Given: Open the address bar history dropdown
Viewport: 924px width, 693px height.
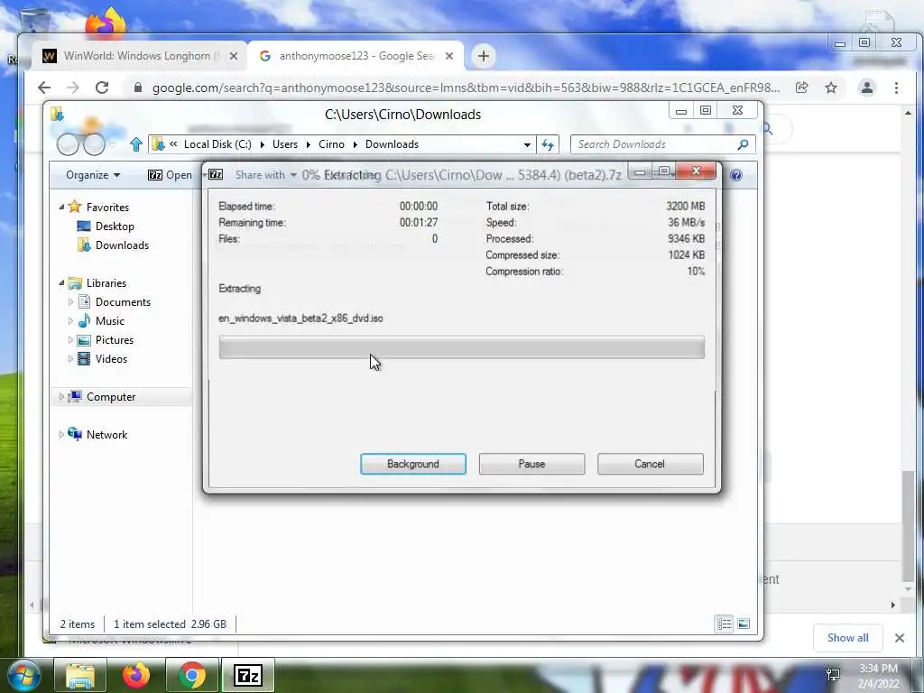Looking at the screenshot, I should (527, 144).
